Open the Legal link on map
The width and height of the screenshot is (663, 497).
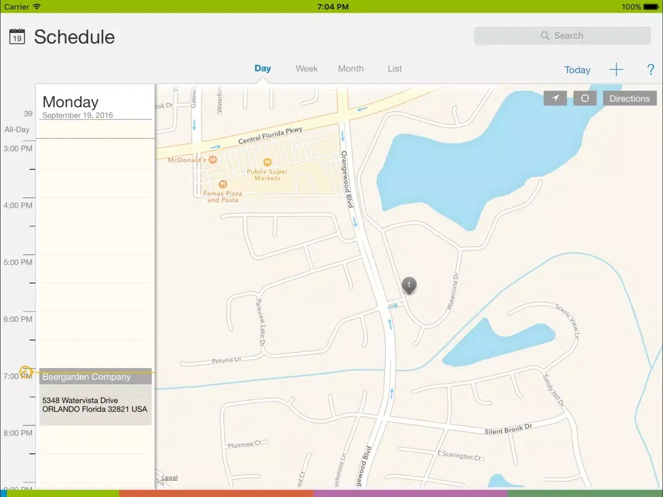169,478
